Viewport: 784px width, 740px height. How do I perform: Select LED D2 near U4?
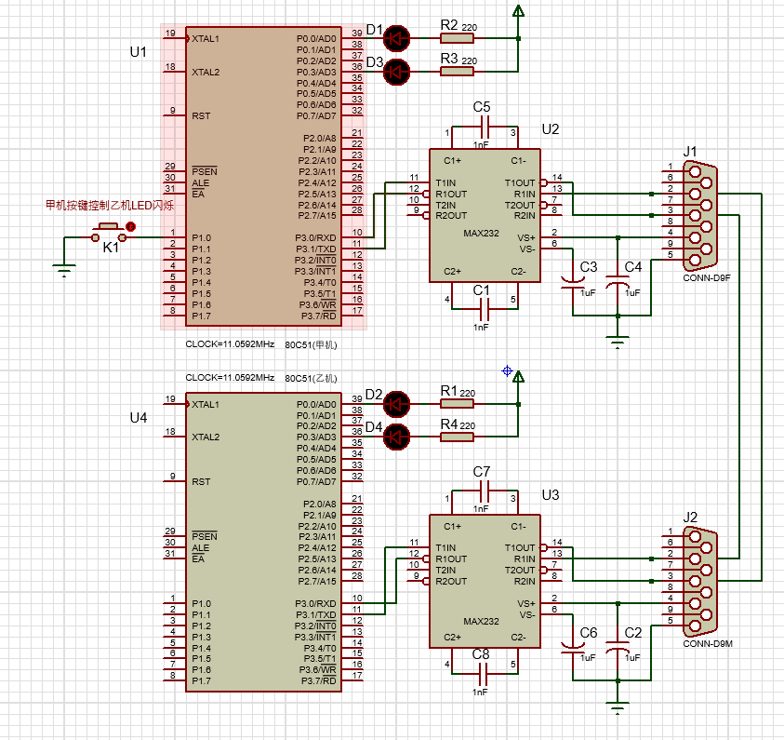[396, 404]
